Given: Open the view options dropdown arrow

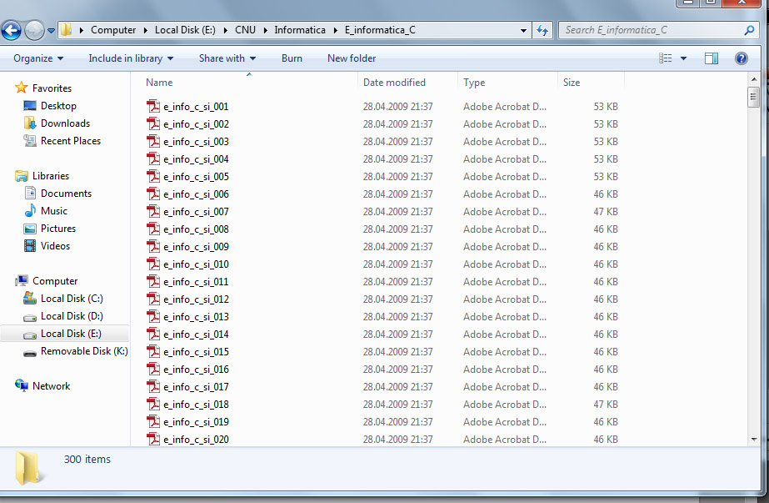Looking at the screenshot, I should (684, 58).
